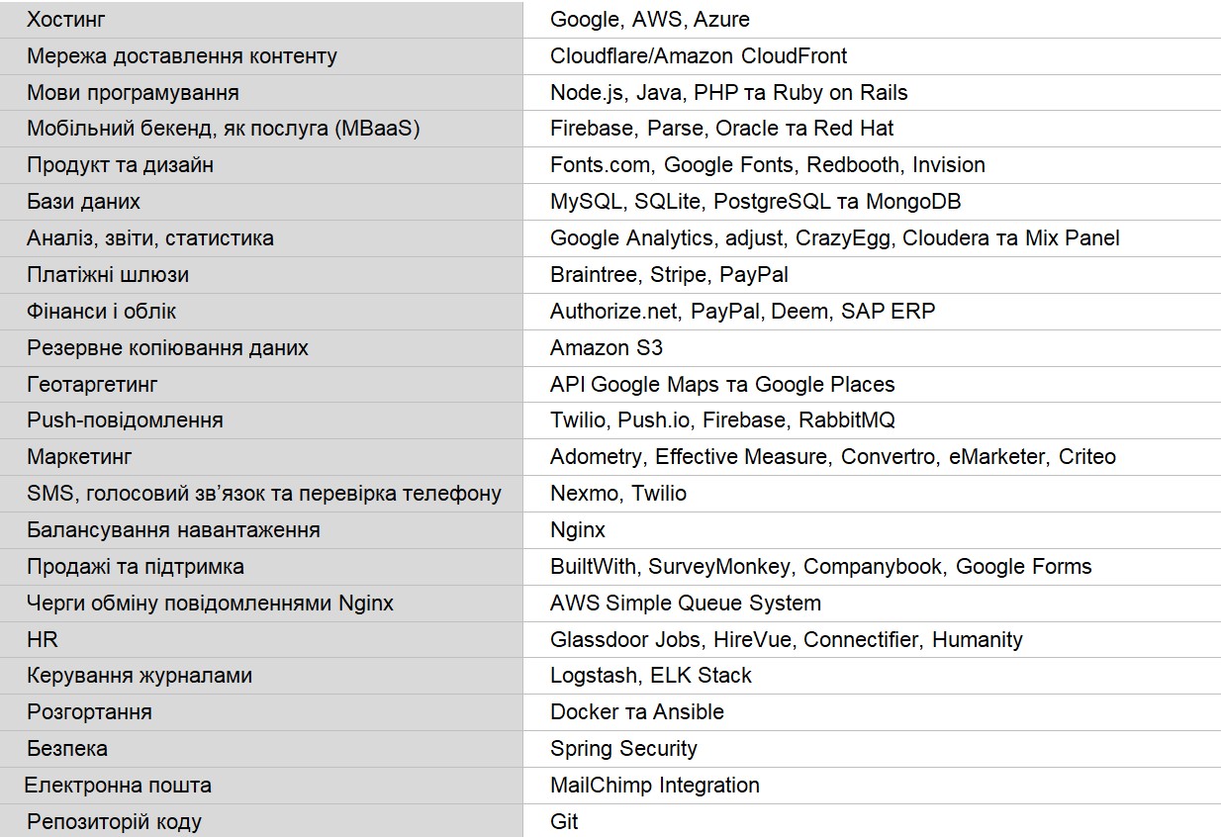Click the "Braintree, Stripe, PayPal" cell

click(669, 275)
